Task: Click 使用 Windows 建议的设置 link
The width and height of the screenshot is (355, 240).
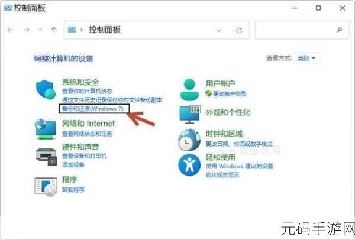Action: tap(239, 166)
